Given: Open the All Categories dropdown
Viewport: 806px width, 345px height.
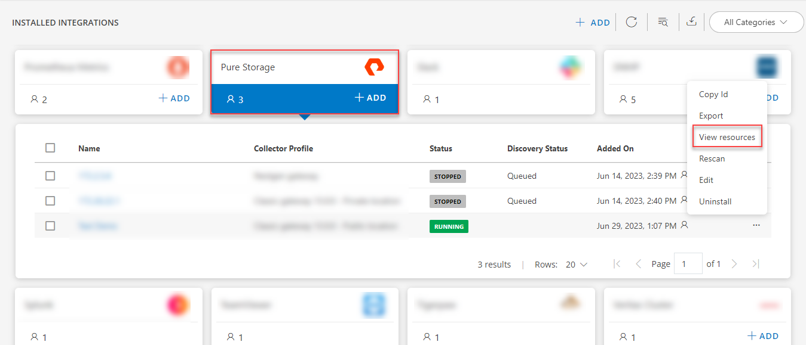Looking at the screenshot, I should click(756, 21).
